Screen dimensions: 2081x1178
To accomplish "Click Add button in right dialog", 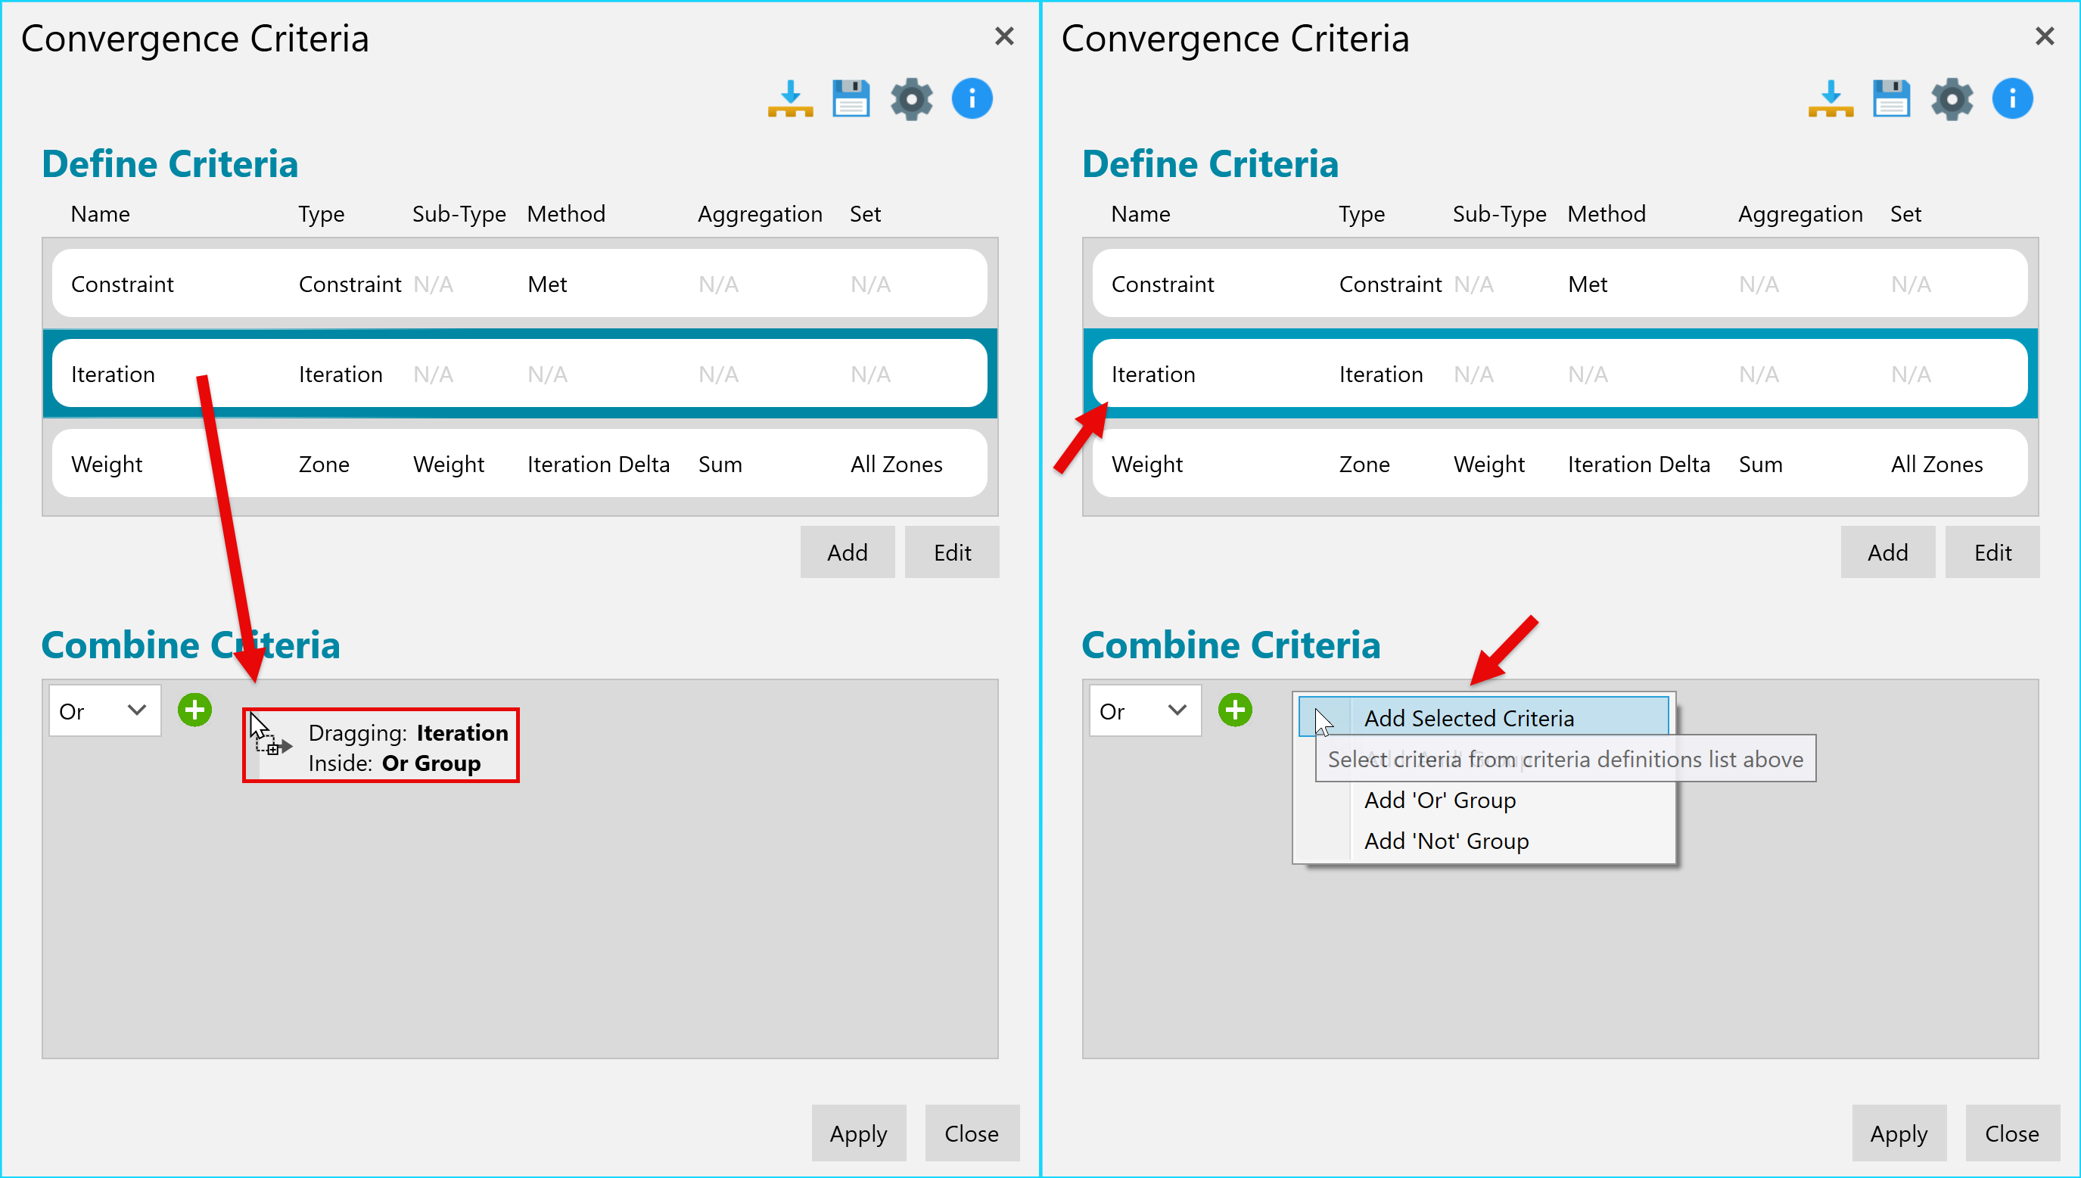I will point(1887,552).
